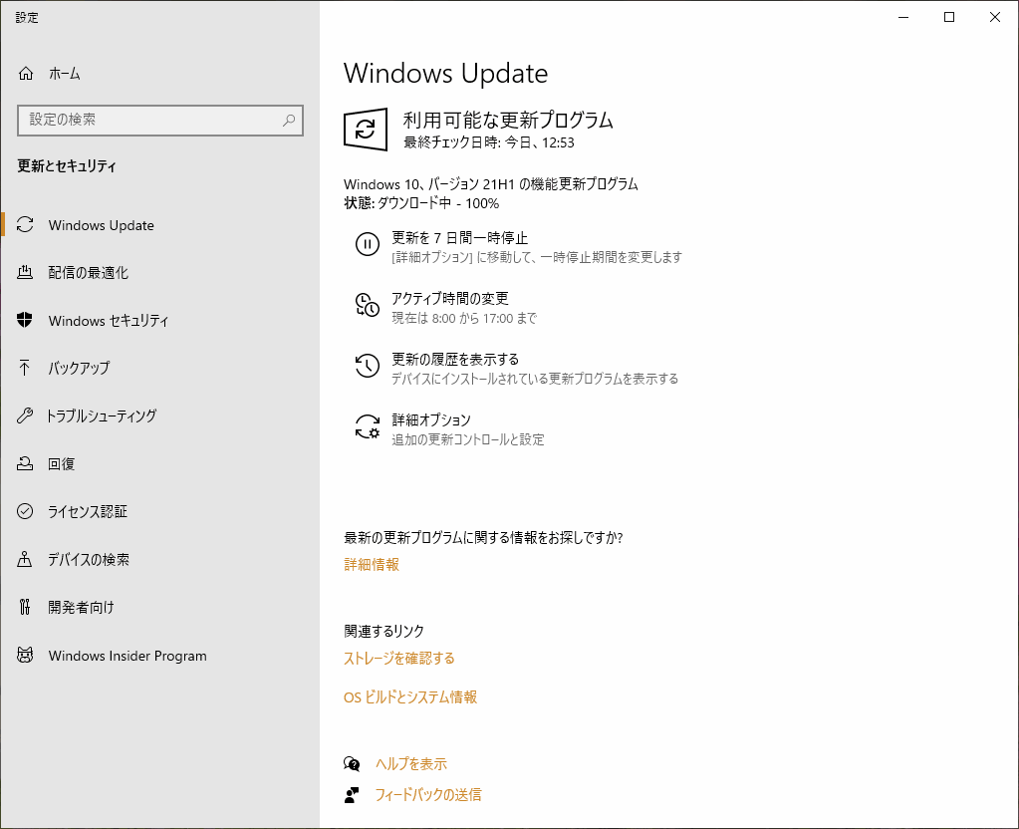Click the Windows Insider Program cat icon

point(25,655)
